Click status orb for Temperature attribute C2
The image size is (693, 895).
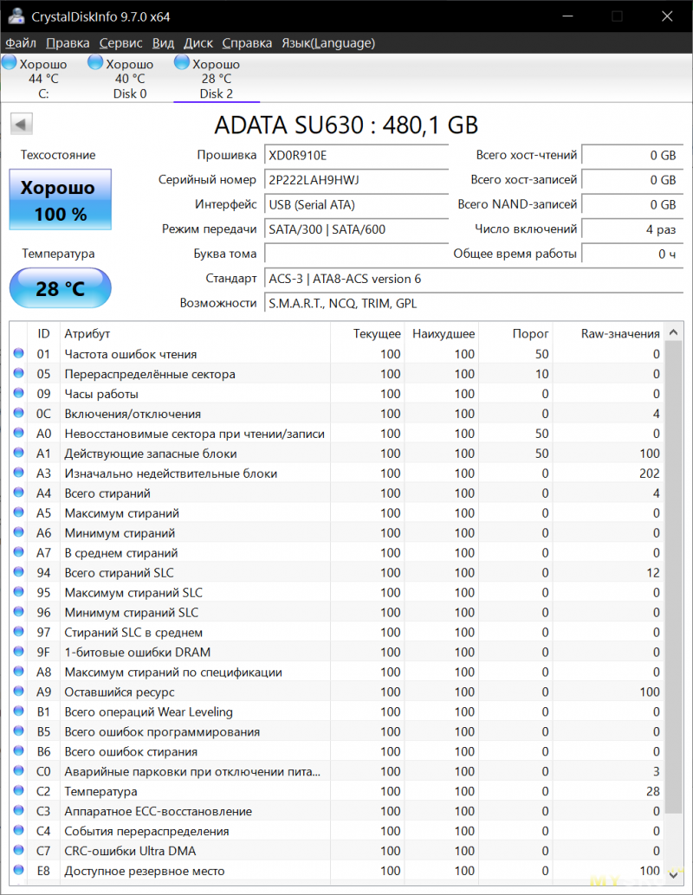[19, 791]
